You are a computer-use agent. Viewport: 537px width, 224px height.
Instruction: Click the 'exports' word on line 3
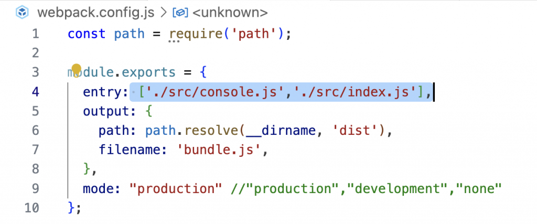(x=148, y=72)
